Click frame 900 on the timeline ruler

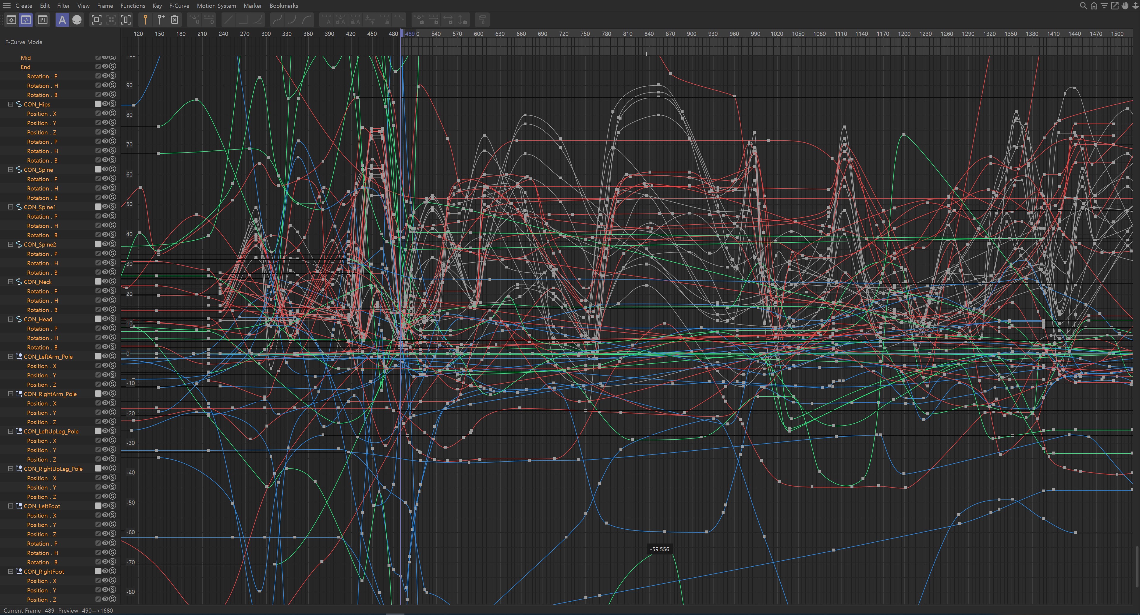tap(691, 34)
